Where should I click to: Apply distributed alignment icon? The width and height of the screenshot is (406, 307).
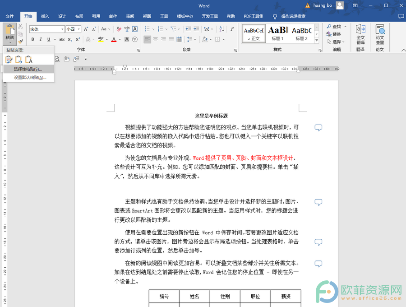(x=179, y=39)
